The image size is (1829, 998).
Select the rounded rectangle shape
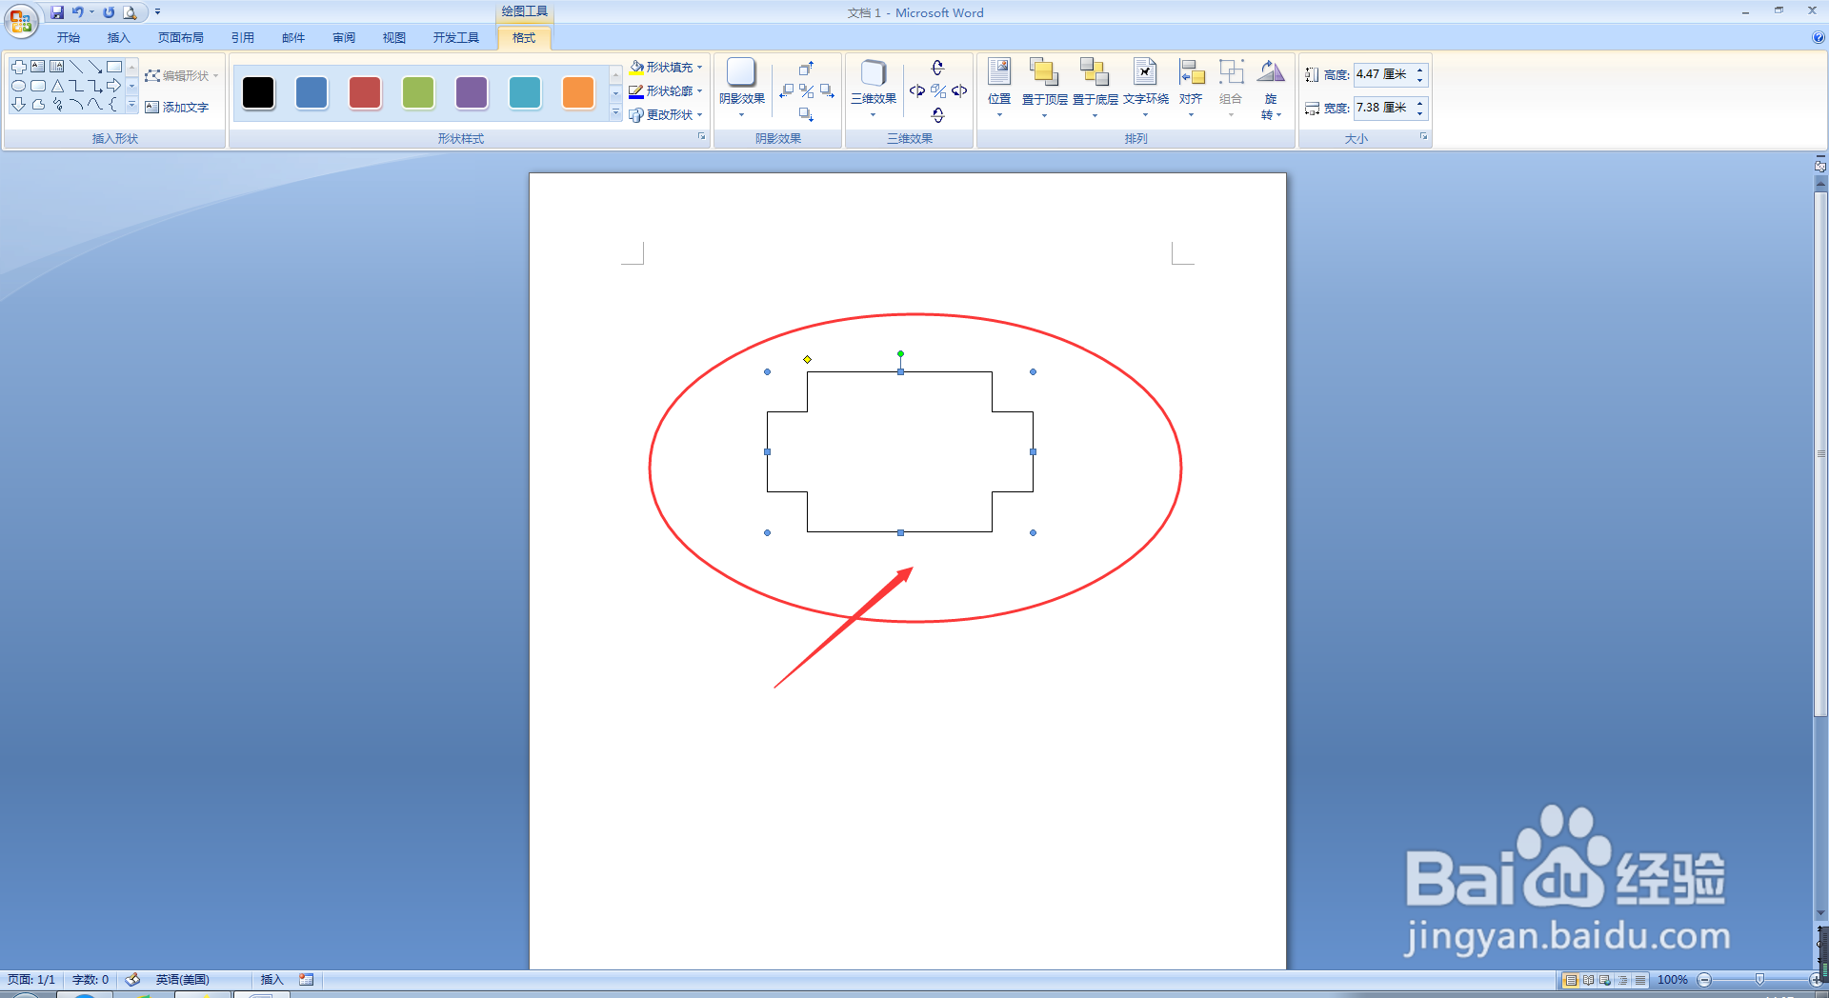(x=38, y=86)
